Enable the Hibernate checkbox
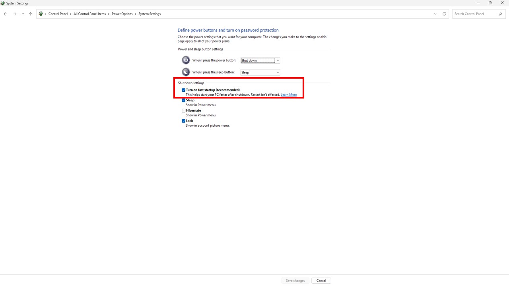Screen dimensions: 509x286 point(184,111)
